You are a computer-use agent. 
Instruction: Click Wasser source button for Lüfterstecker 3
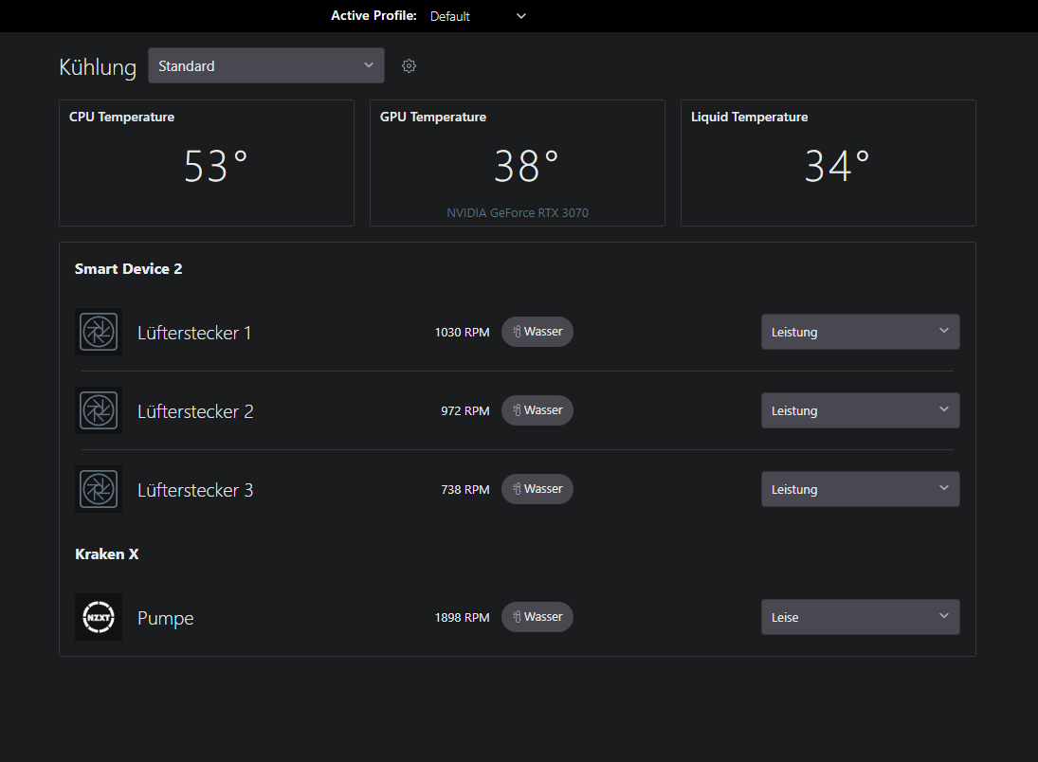tap(537, 489)
